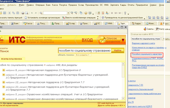Click the Print icon
Viewport: 170px width, 108px height.
(23, 13)
